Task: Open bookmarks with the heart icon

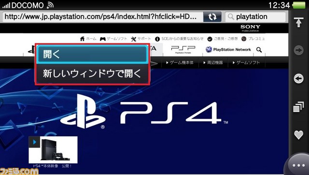Action: click(x=298, y=135)
